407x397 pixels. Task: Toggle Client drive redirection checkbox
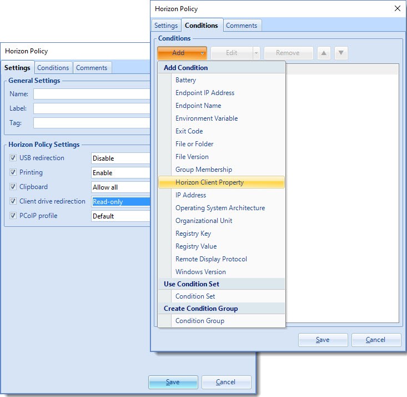(x=13, y=201)
